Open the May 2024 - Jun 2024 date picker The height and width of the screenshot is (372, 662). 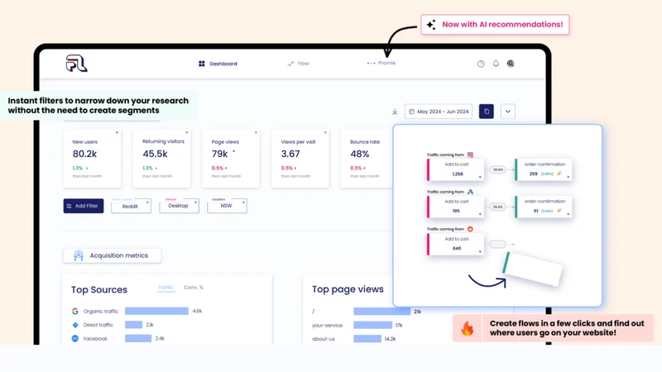pyautogui.click(x=439, y=112)
